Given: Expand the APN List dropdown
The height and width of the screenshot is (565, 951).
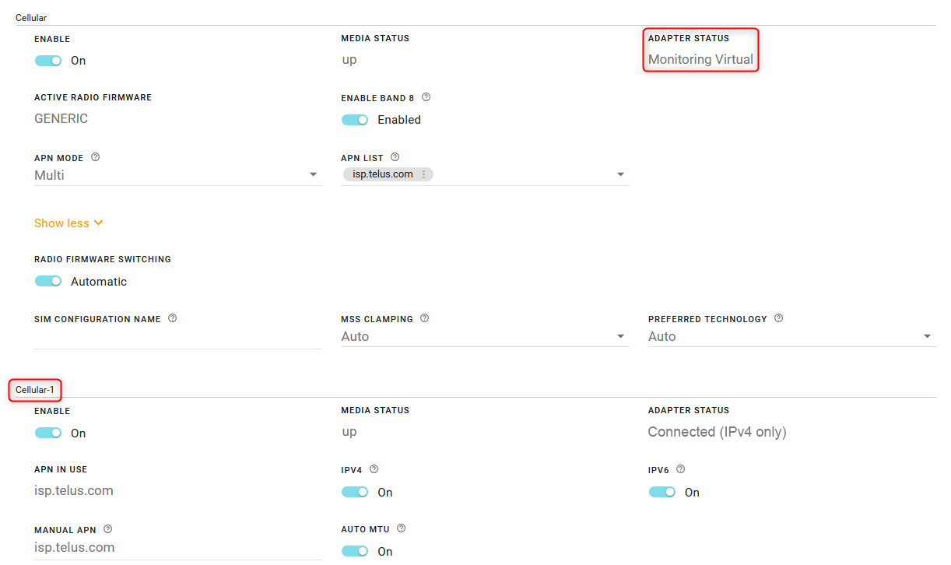Looking at the screenshot, I should point(620,175).
